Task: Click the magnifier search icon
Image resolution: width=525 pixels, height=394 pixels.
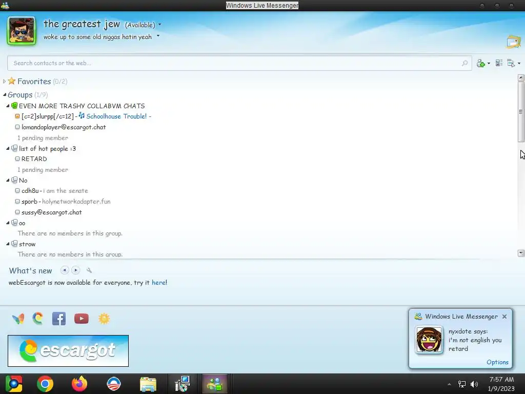Action: click(465, 63)
